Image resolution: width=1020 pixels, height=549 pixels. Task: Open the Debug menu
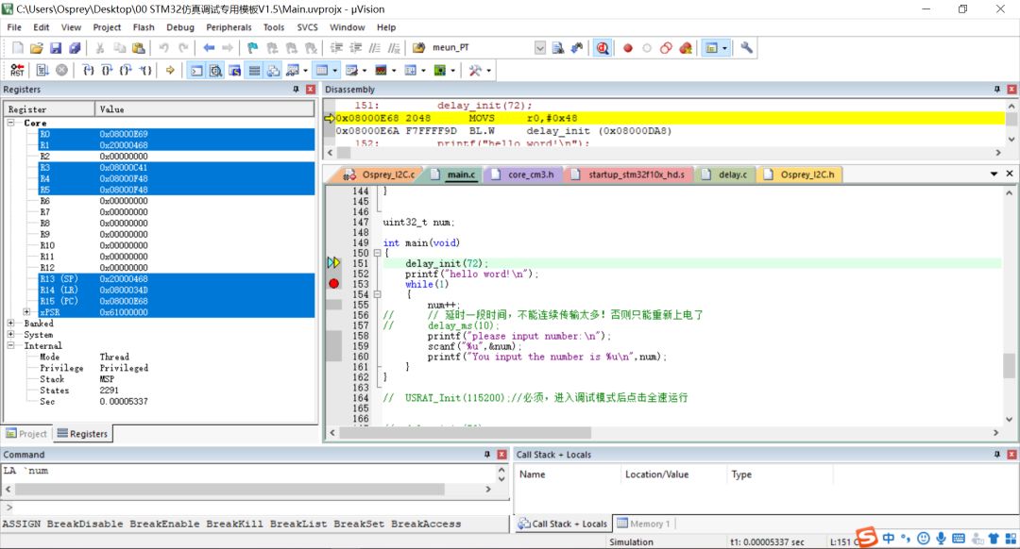(180, 27)
